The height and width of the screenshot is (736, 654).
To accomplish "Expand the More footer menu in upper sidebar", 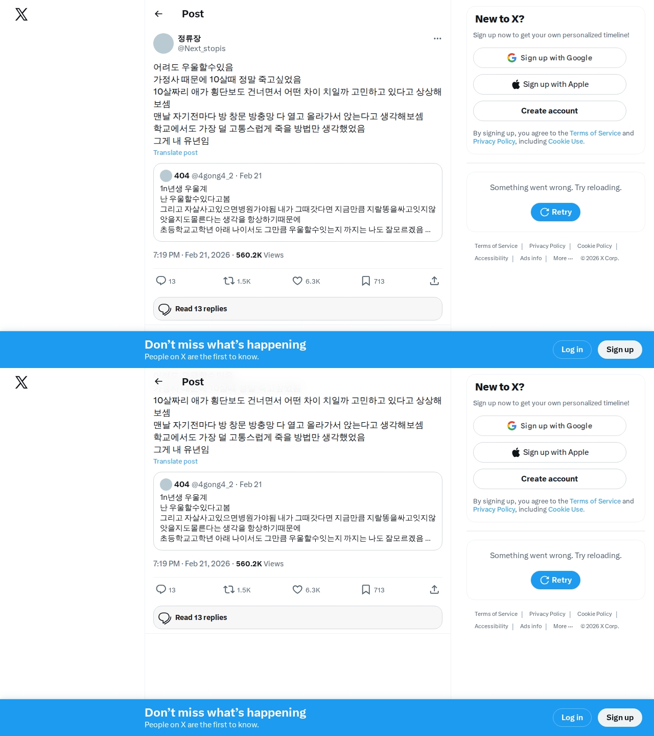I will 563,258.
